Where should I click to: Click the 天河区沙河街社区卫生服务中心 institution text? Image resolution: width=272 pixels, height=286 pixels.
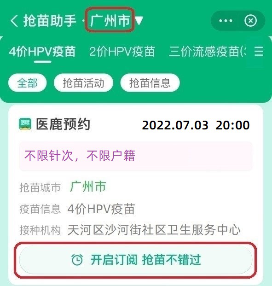154,230
